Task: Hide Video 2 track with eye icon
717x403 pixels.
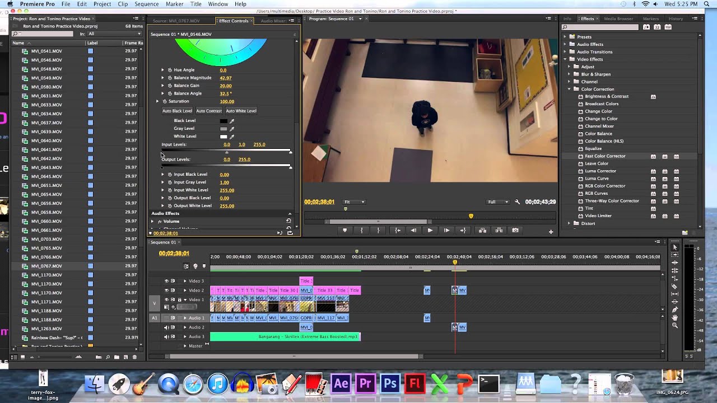Action: (166, 290)
